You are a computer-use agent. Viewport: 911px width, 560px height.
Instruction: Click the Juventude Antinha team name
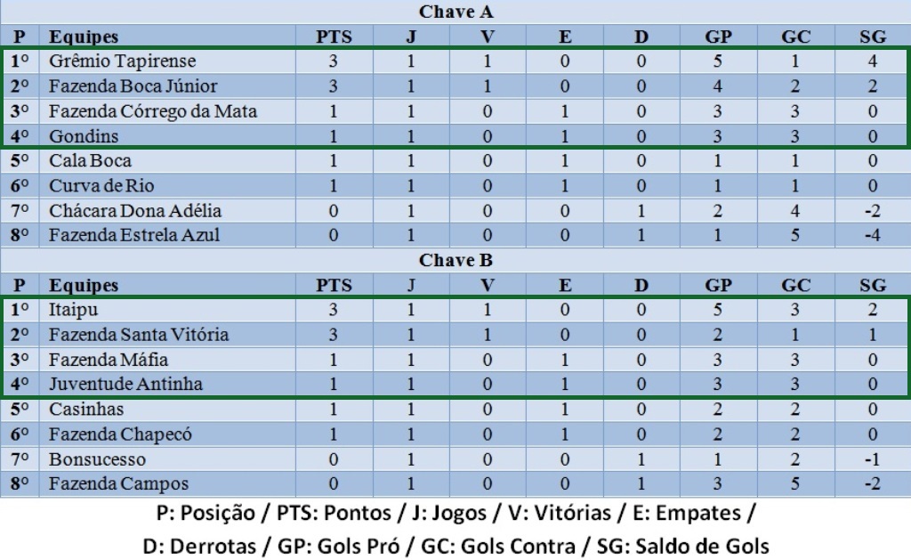125,385
